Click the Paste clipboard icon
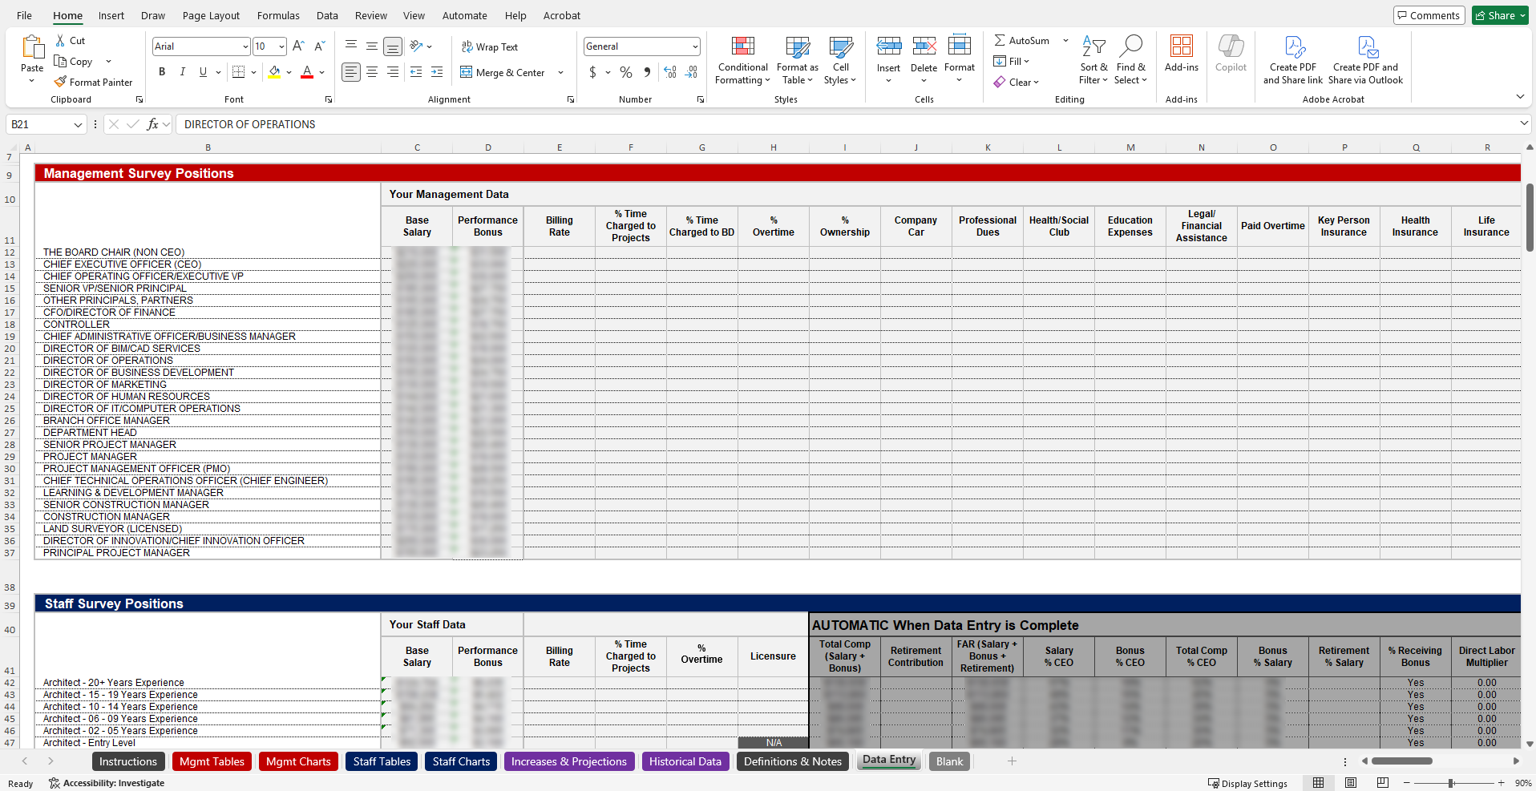Screen dimensions: 1536x791 32,47
